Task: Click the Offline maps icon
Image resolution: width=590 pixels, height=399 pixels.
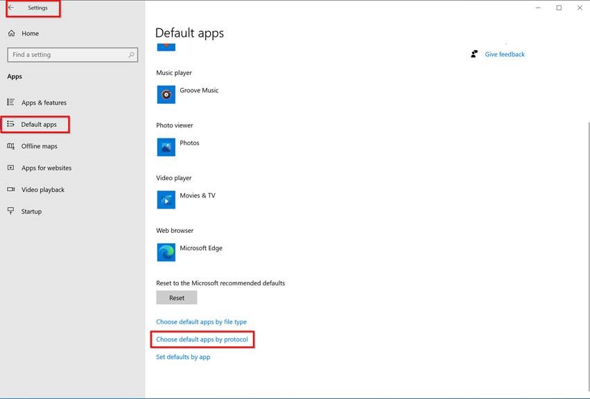Action: (x=10, y=146)
